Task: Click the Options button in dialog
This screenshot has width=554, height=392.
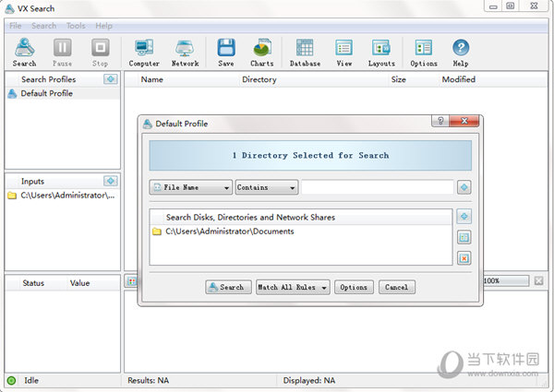Action: [x=354, y=287]
